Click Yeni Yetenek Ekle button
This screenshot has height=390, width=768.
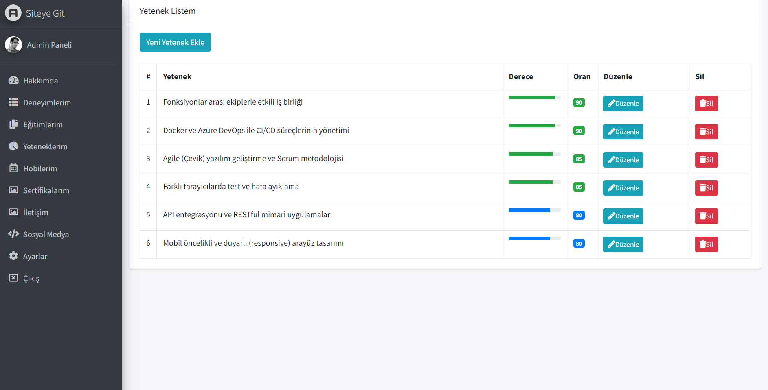tap(175, 42)
